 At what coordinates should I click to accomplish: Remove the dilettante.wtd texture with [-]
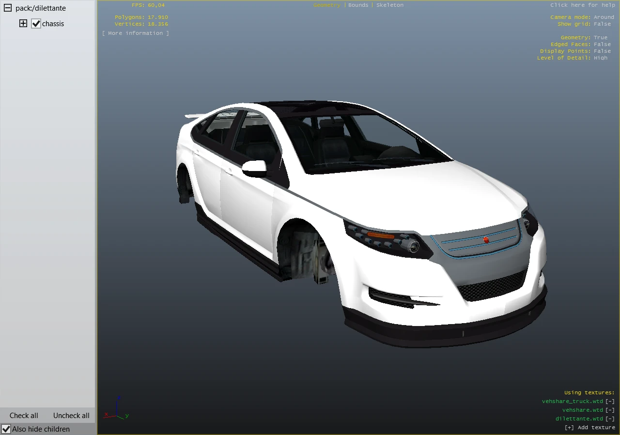pos(610,419)
